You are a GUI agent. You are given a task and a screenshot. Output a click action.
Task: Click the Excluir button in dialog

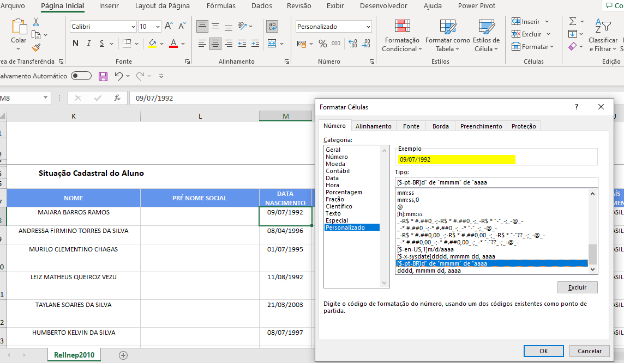click(x=577, y=287)
